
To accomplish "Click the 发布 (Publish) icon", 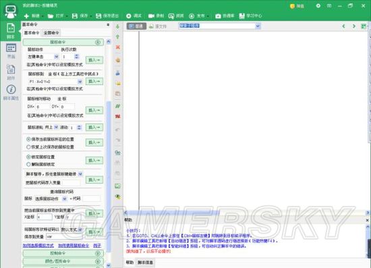I will tap(192, 16).
